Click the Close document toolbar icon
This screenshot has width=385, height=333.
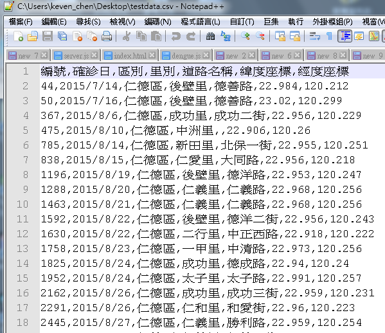coord(78,37)
